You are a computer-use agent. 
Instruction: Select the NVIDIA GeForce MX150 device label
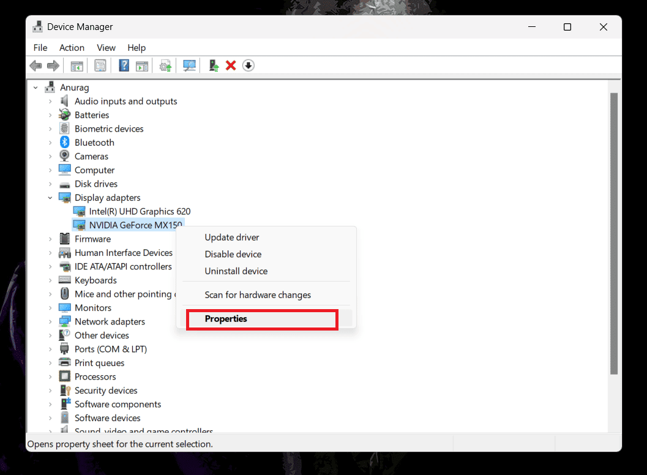(136, 225)
